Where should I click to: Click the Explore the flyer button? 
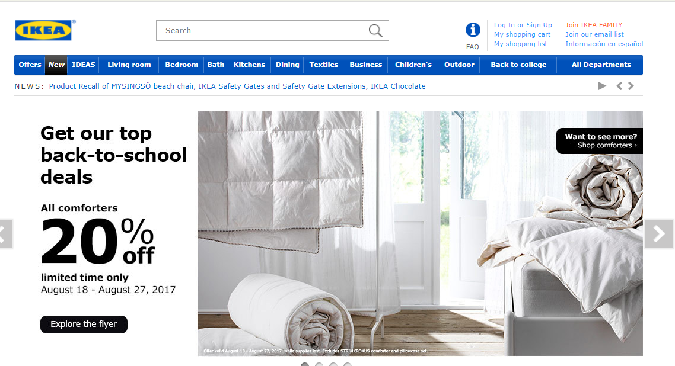point(84,324)
